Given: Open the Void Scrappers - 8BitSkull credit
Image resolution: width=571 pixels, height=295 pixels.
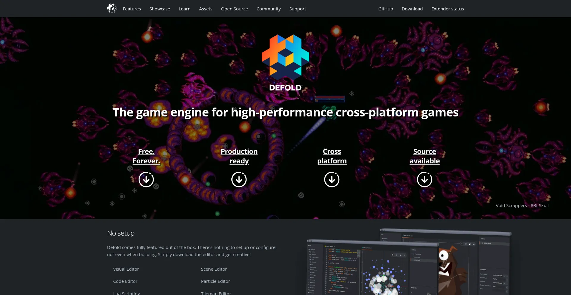Looking at the screenshot, I should [x=522, y=206].
